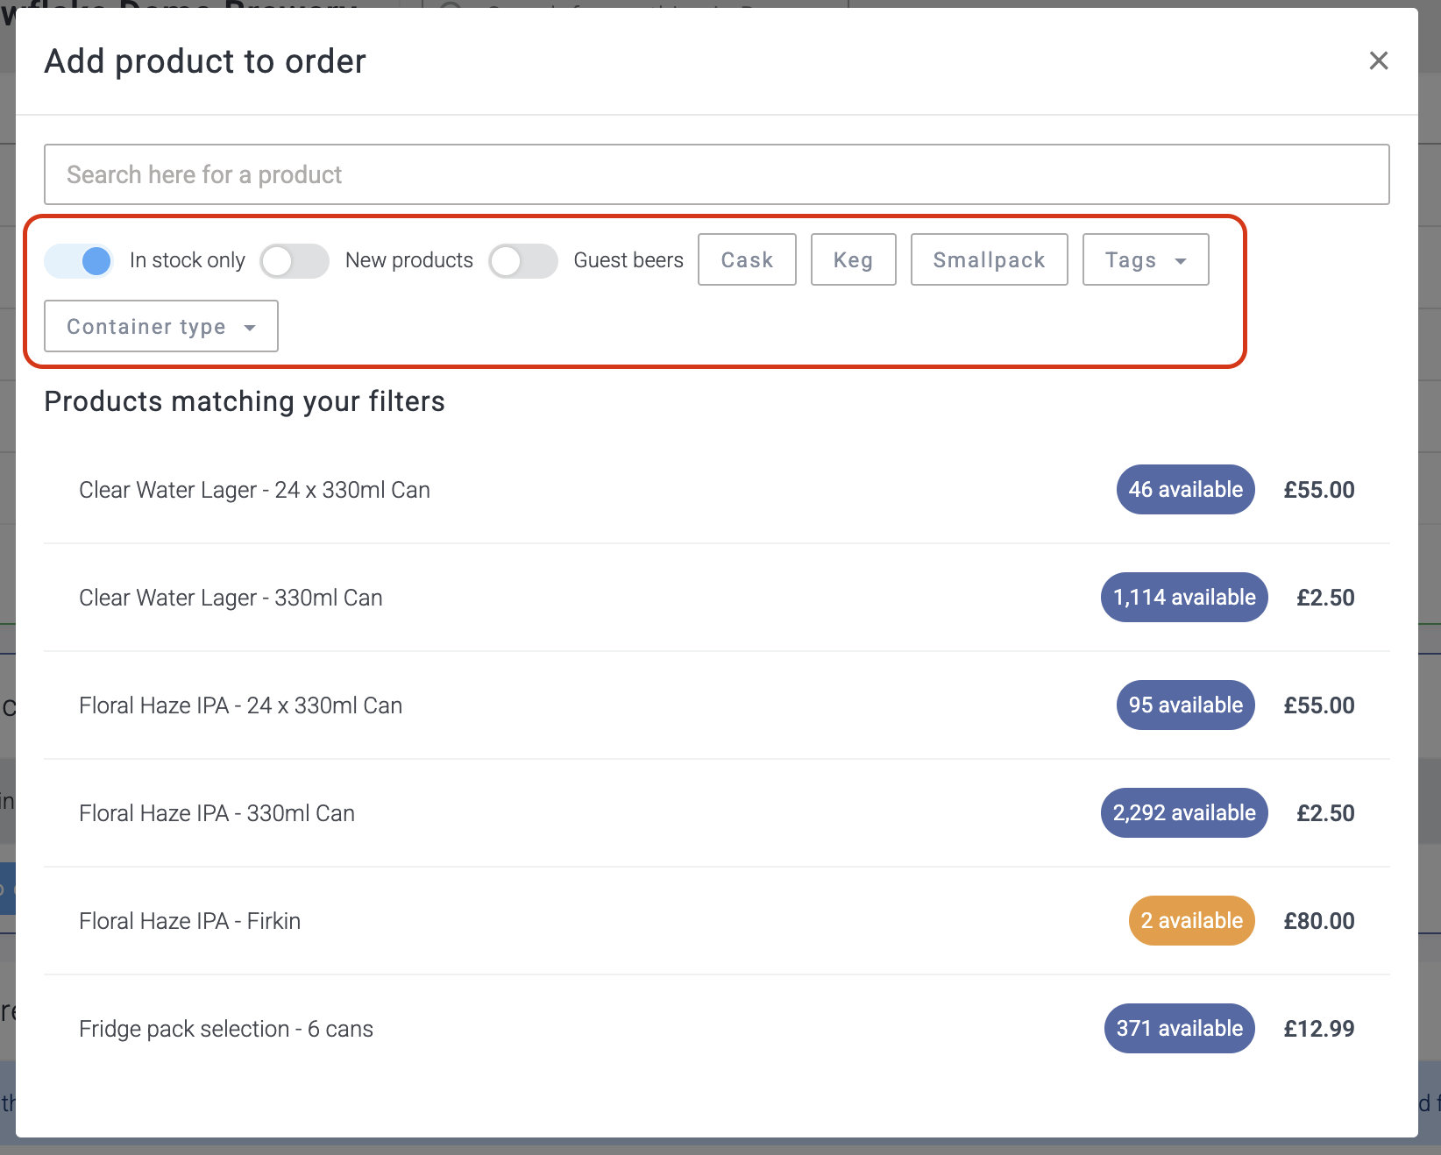Screen dimensions: 1441x1155
Task: Select Floral Haze IPA - Firkin
Action: (716, 921)
